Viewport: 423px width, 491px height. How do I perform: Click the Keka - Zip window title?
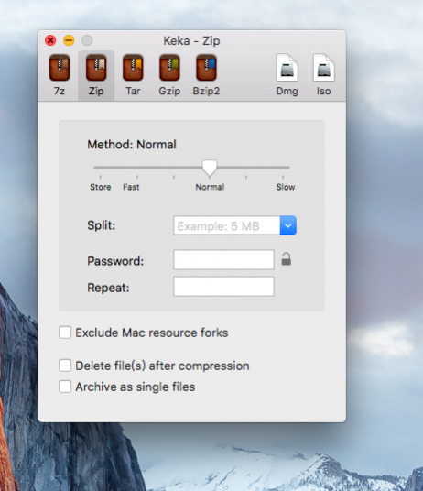[x=191, y=40]
